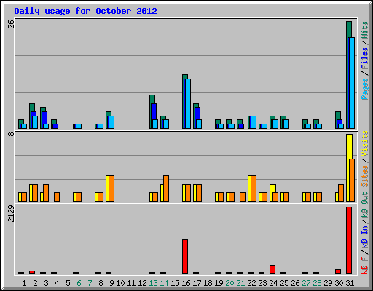The height and width of the screenshot is (291, 373).
Task: Click day label 26 on the x-axis
Action: (295, 283)
